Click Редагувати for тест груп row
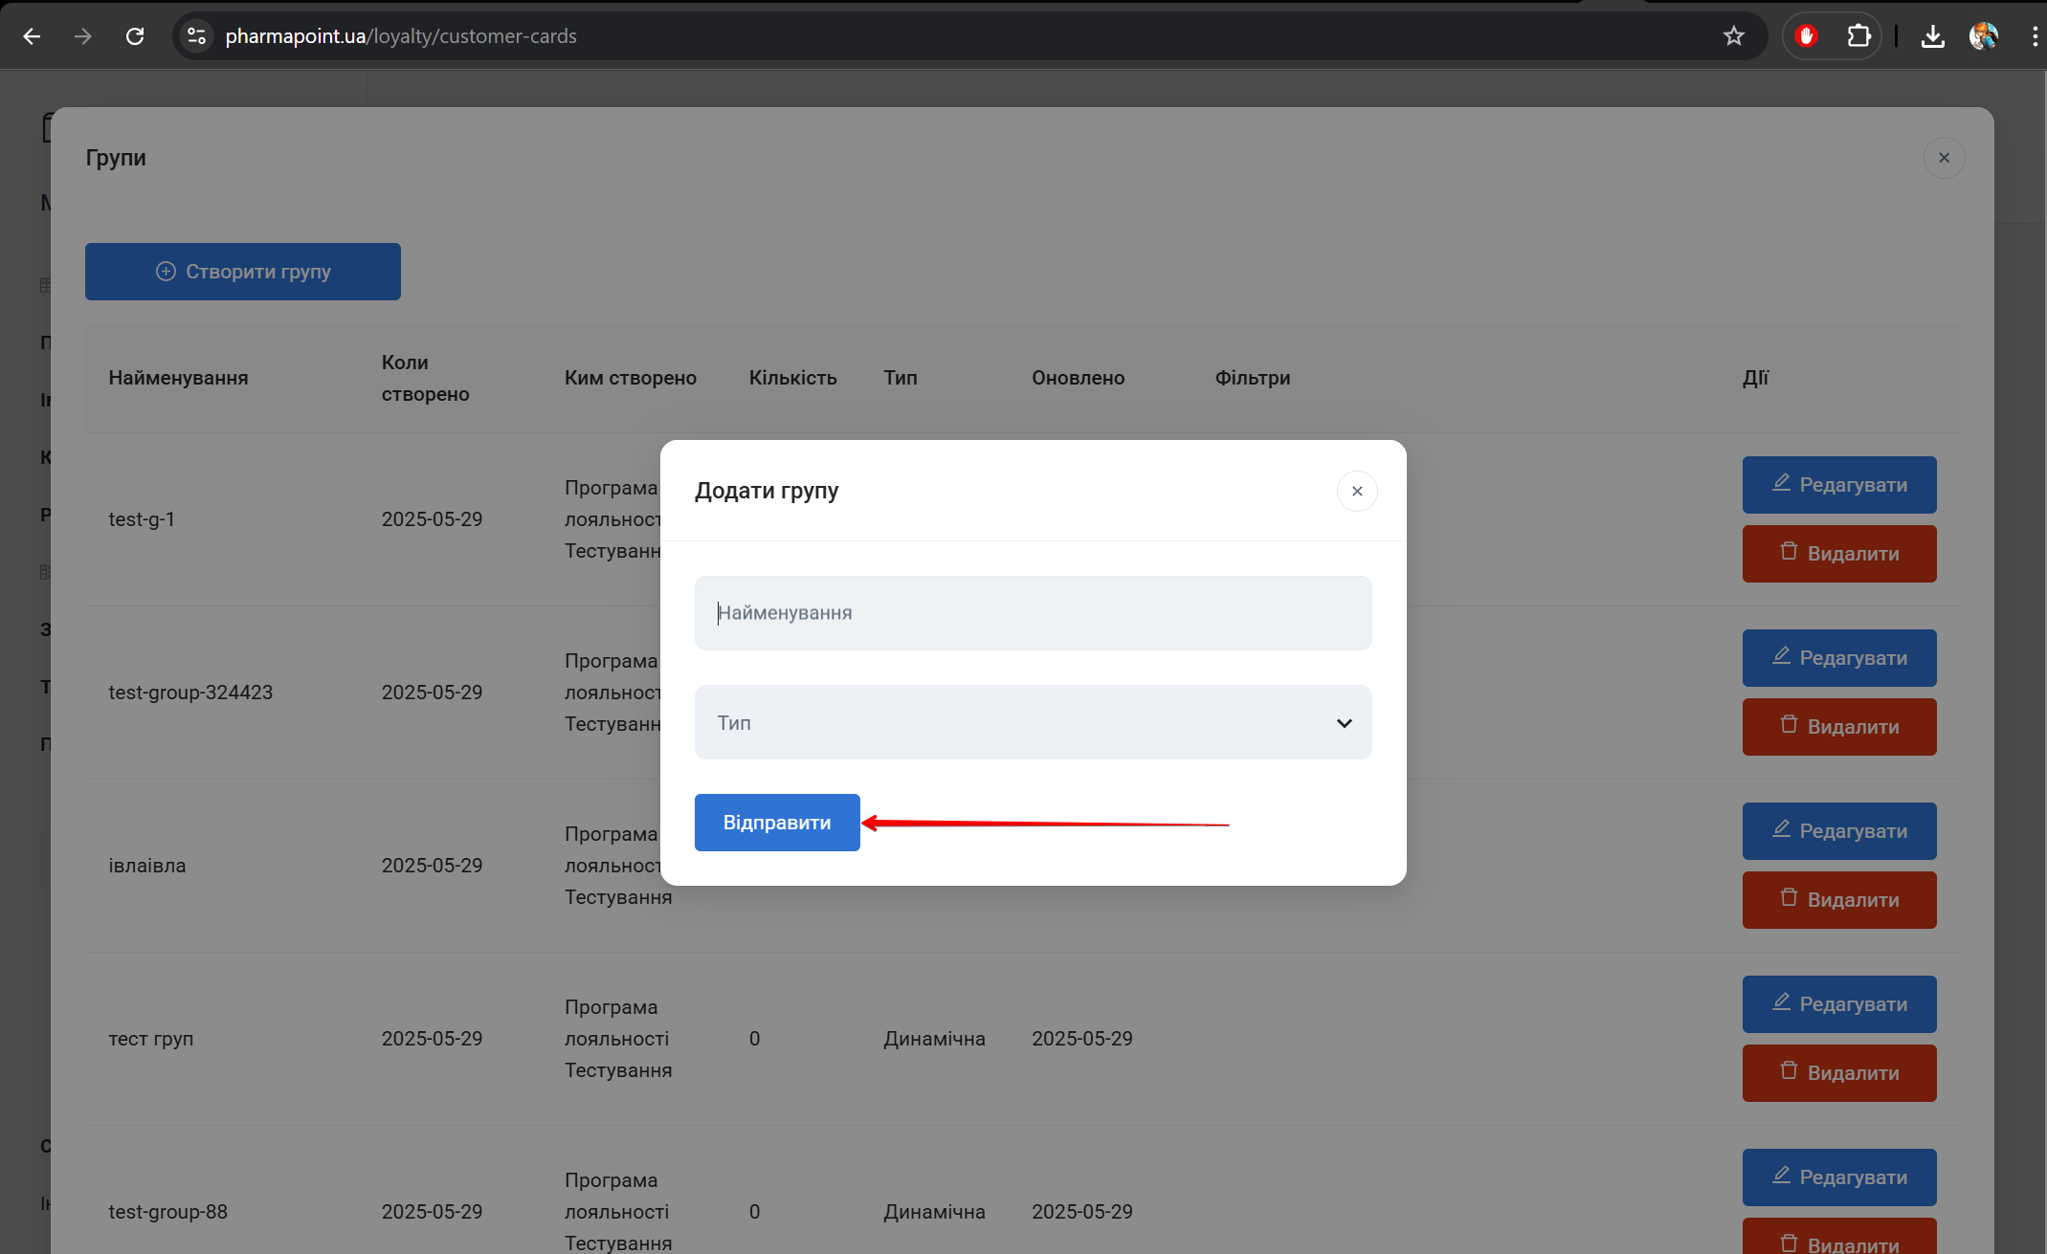The width and height of the screenshot is (2047, 1254). coord(1838,1004)
